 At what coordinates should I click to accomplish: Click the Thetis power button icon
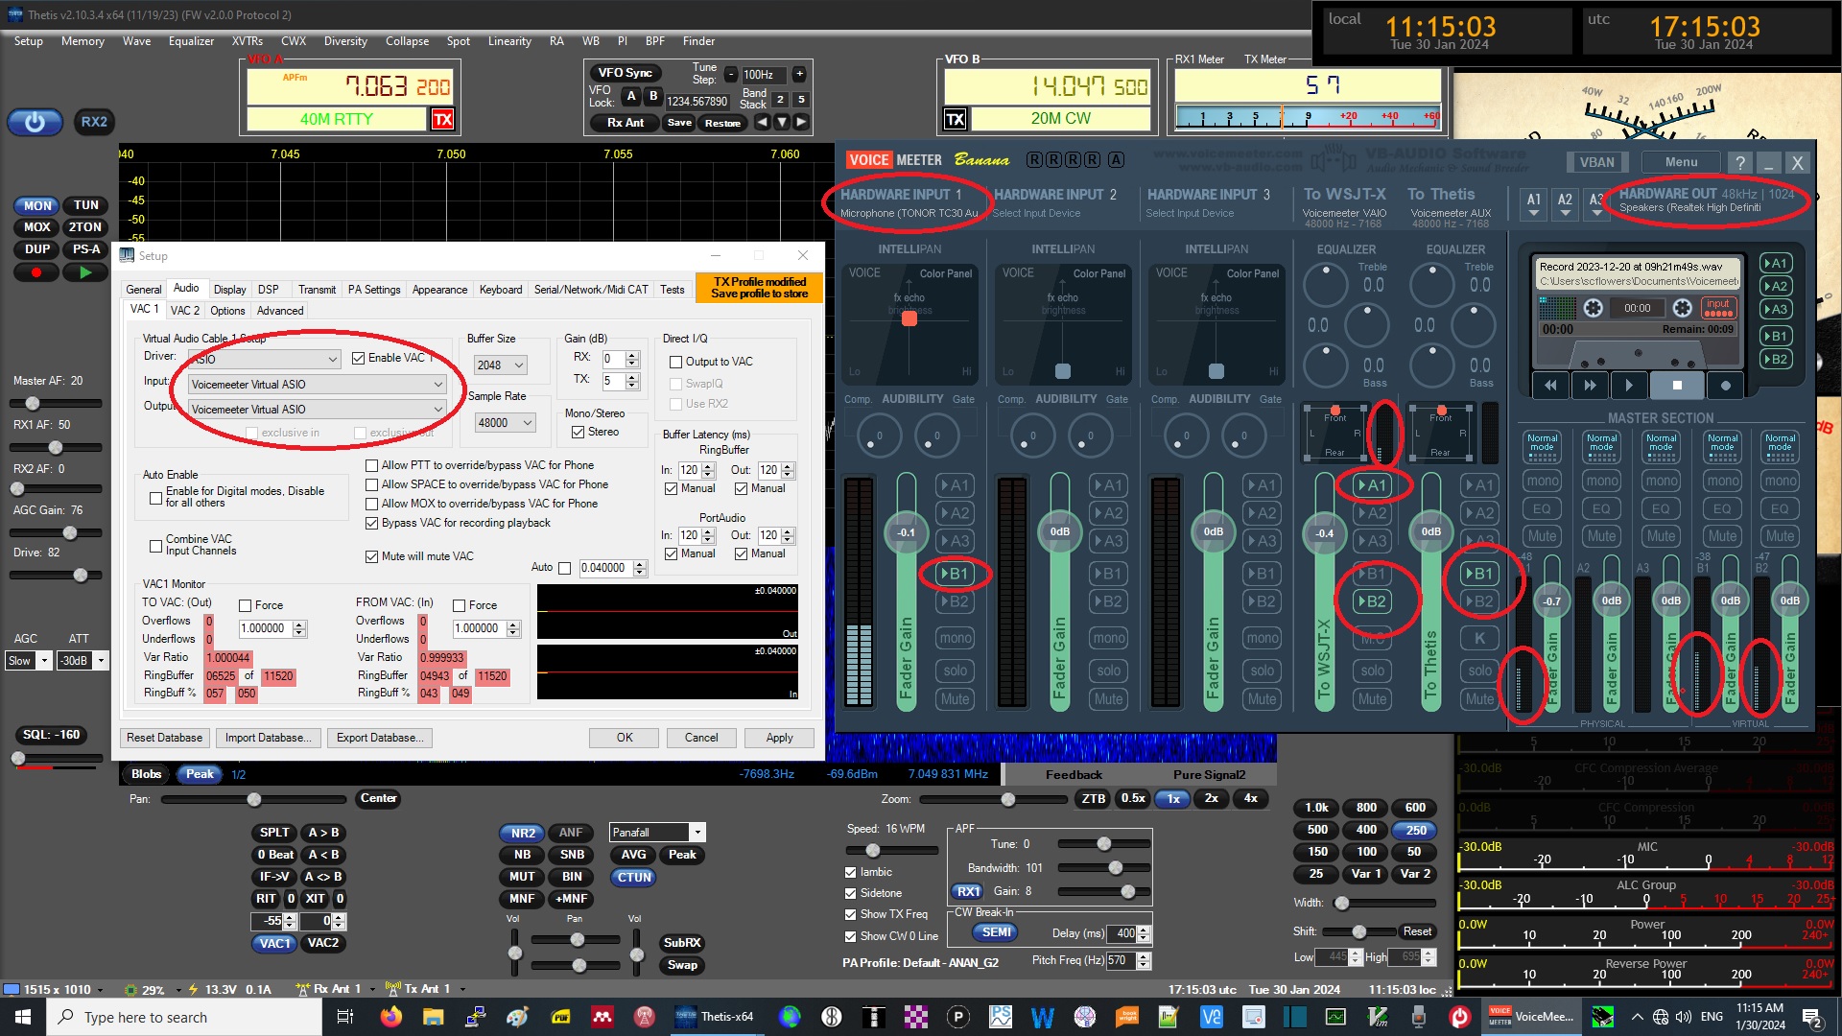coord(35,123)
